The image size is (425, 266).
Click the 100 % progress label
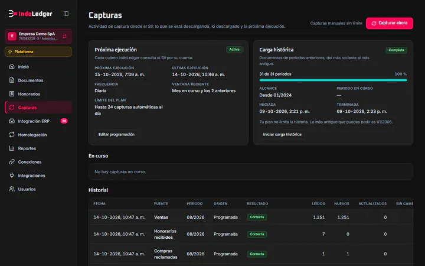(401, 74)
